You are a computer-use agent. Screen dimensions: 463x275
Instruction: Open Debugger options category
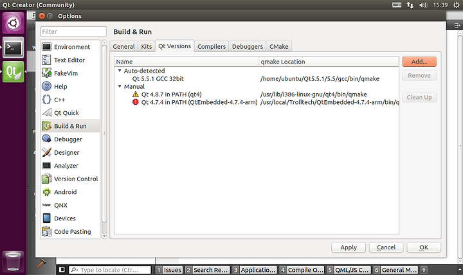click(x=70, y=139)
